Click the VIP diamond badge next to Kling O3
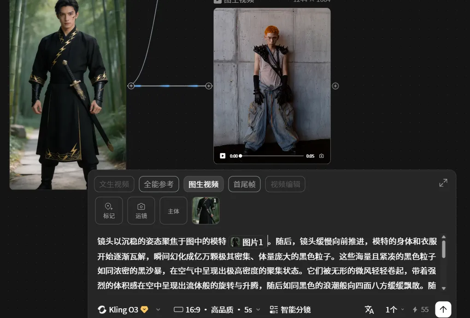 point(145,309)
